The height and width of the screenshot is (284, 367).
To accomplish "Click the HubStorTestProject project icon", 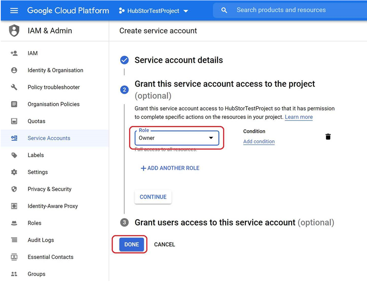I will pos(122,11).
